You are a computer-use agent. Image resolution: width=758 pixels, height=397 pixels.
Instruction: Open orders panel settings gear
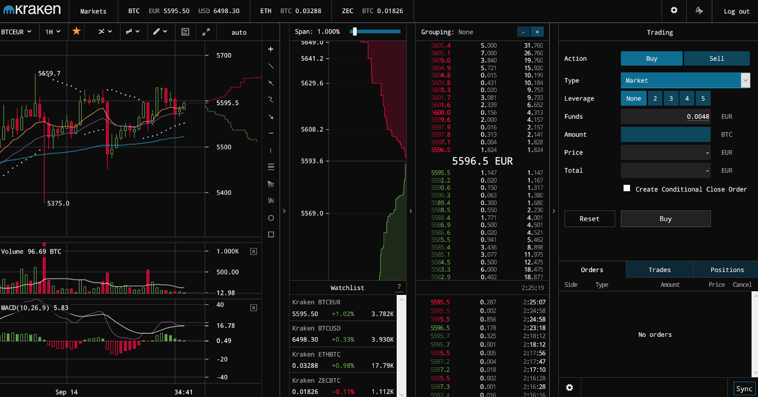pyautogui.click(x=569, y=388)
